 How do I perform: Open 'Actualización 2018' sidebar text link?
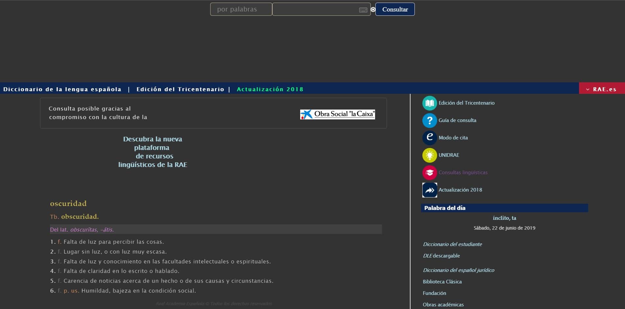[460, 190]
